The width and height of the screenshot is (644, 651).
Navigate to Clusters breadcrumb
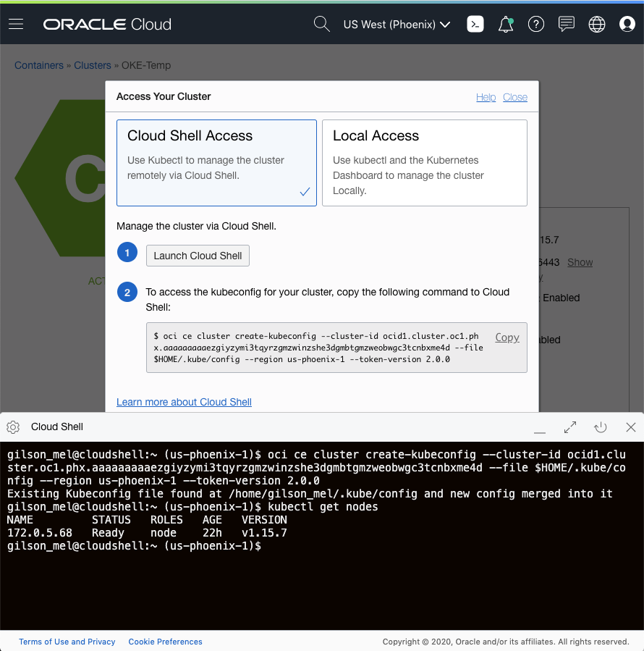click(92, 65)
